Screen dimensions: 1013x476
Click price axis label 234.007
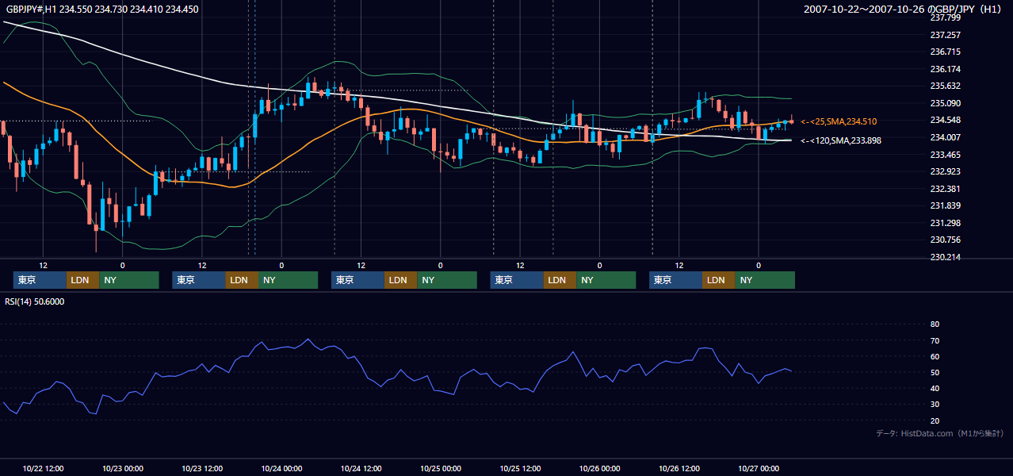(x=945, y=137)
